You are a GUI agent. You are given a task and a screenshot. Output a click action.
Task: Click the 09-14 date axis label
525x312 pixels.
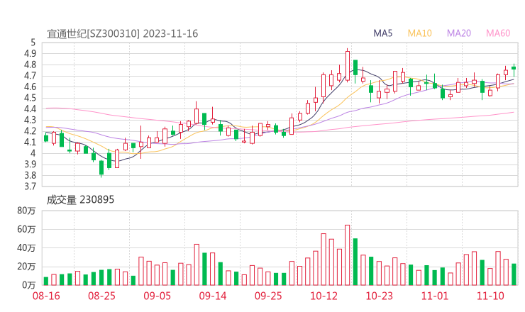213,296
